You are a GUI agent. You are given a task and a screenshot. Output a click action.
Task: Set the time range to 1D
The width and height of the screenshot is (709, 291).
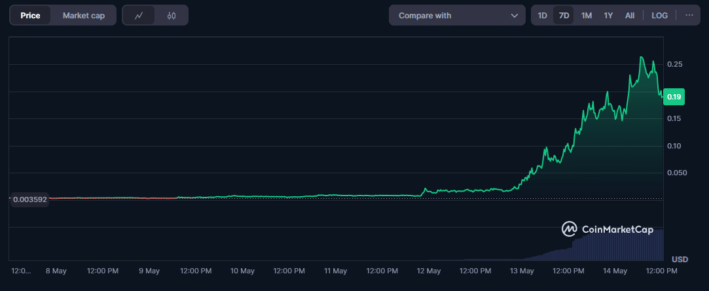point(542,16)
